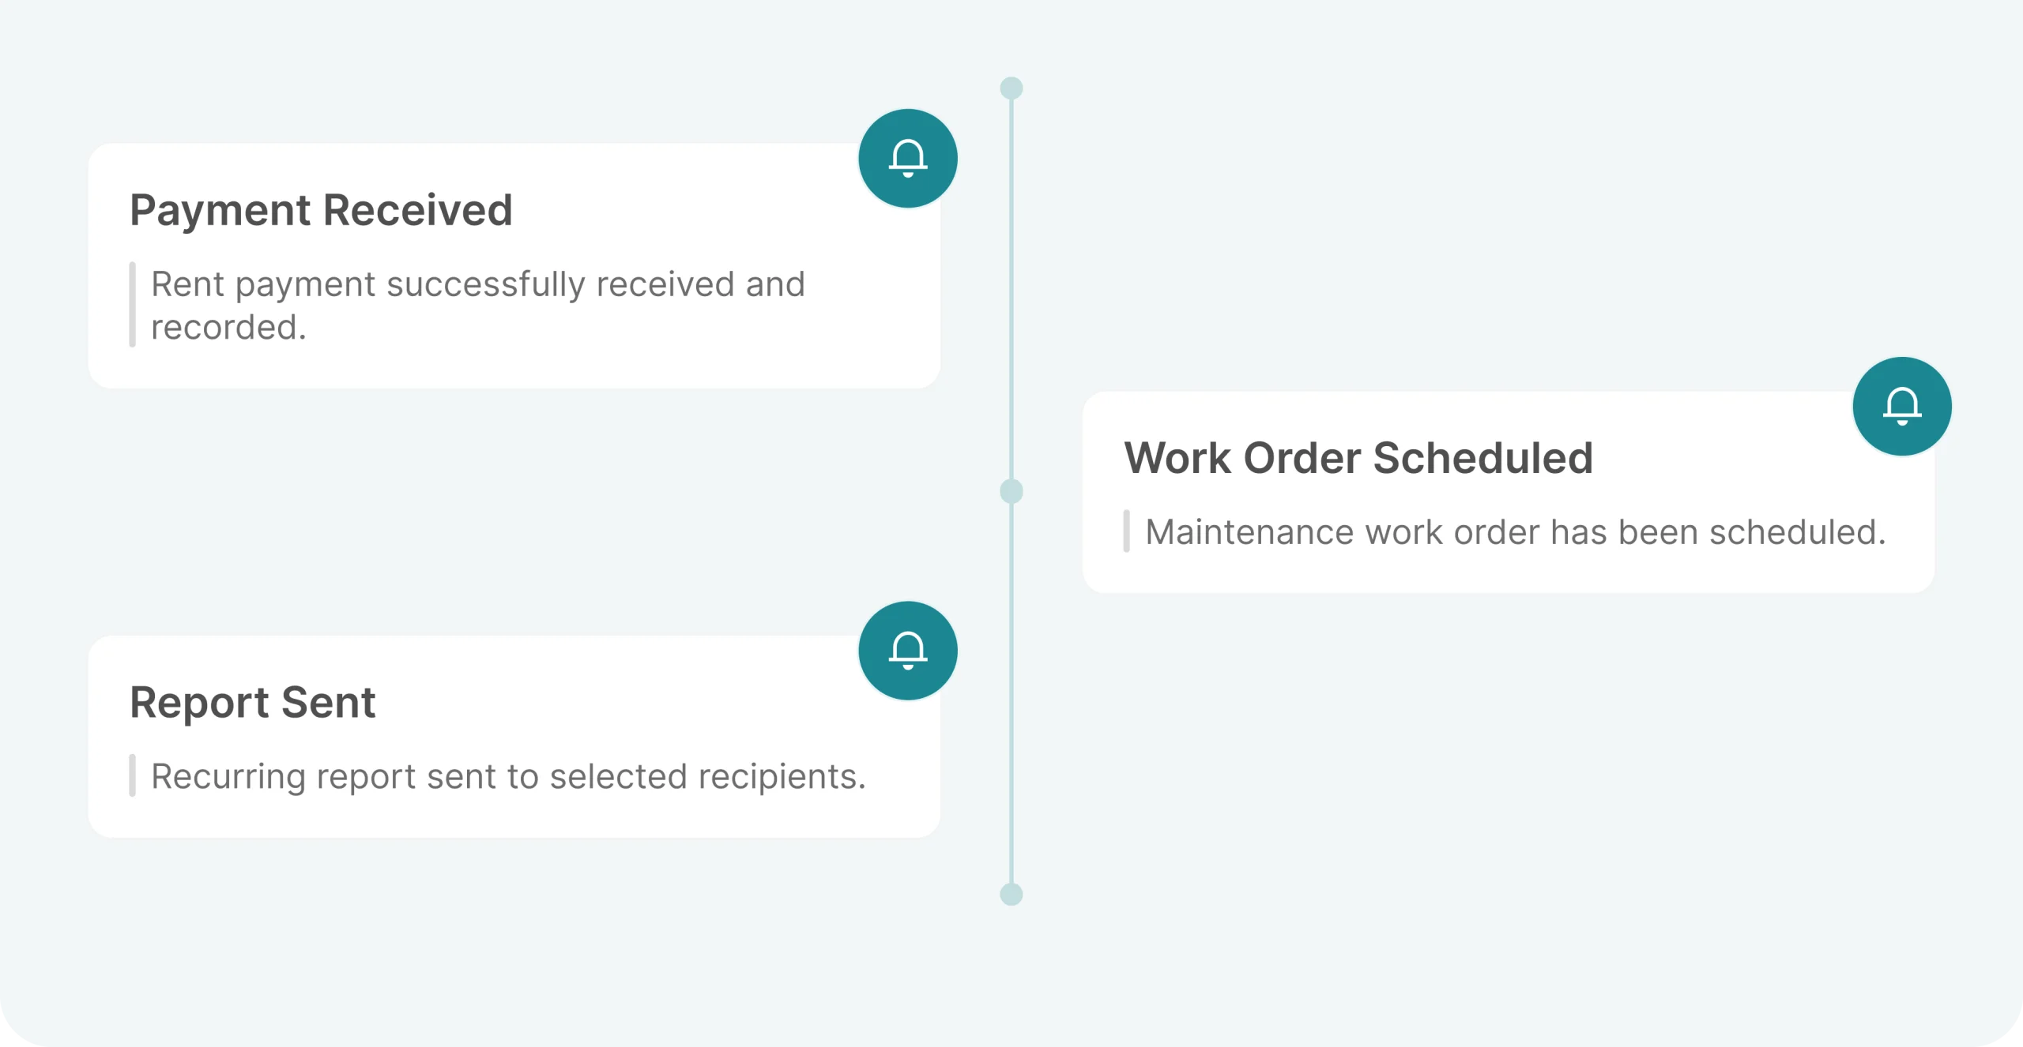2023x1047 pixels.
Task: Click the gray bar beside maintenance text
Action: [x=1126, y=531]
